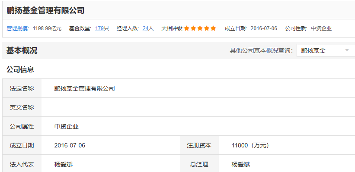355x172 pixels.
Task: Click the fourth orange rating star
Action: tap(207, 28)
